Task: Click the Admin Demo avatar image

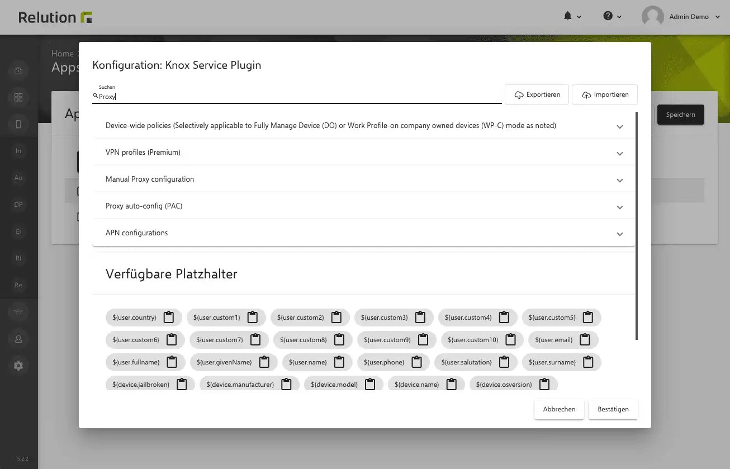Action: point(652,17)
